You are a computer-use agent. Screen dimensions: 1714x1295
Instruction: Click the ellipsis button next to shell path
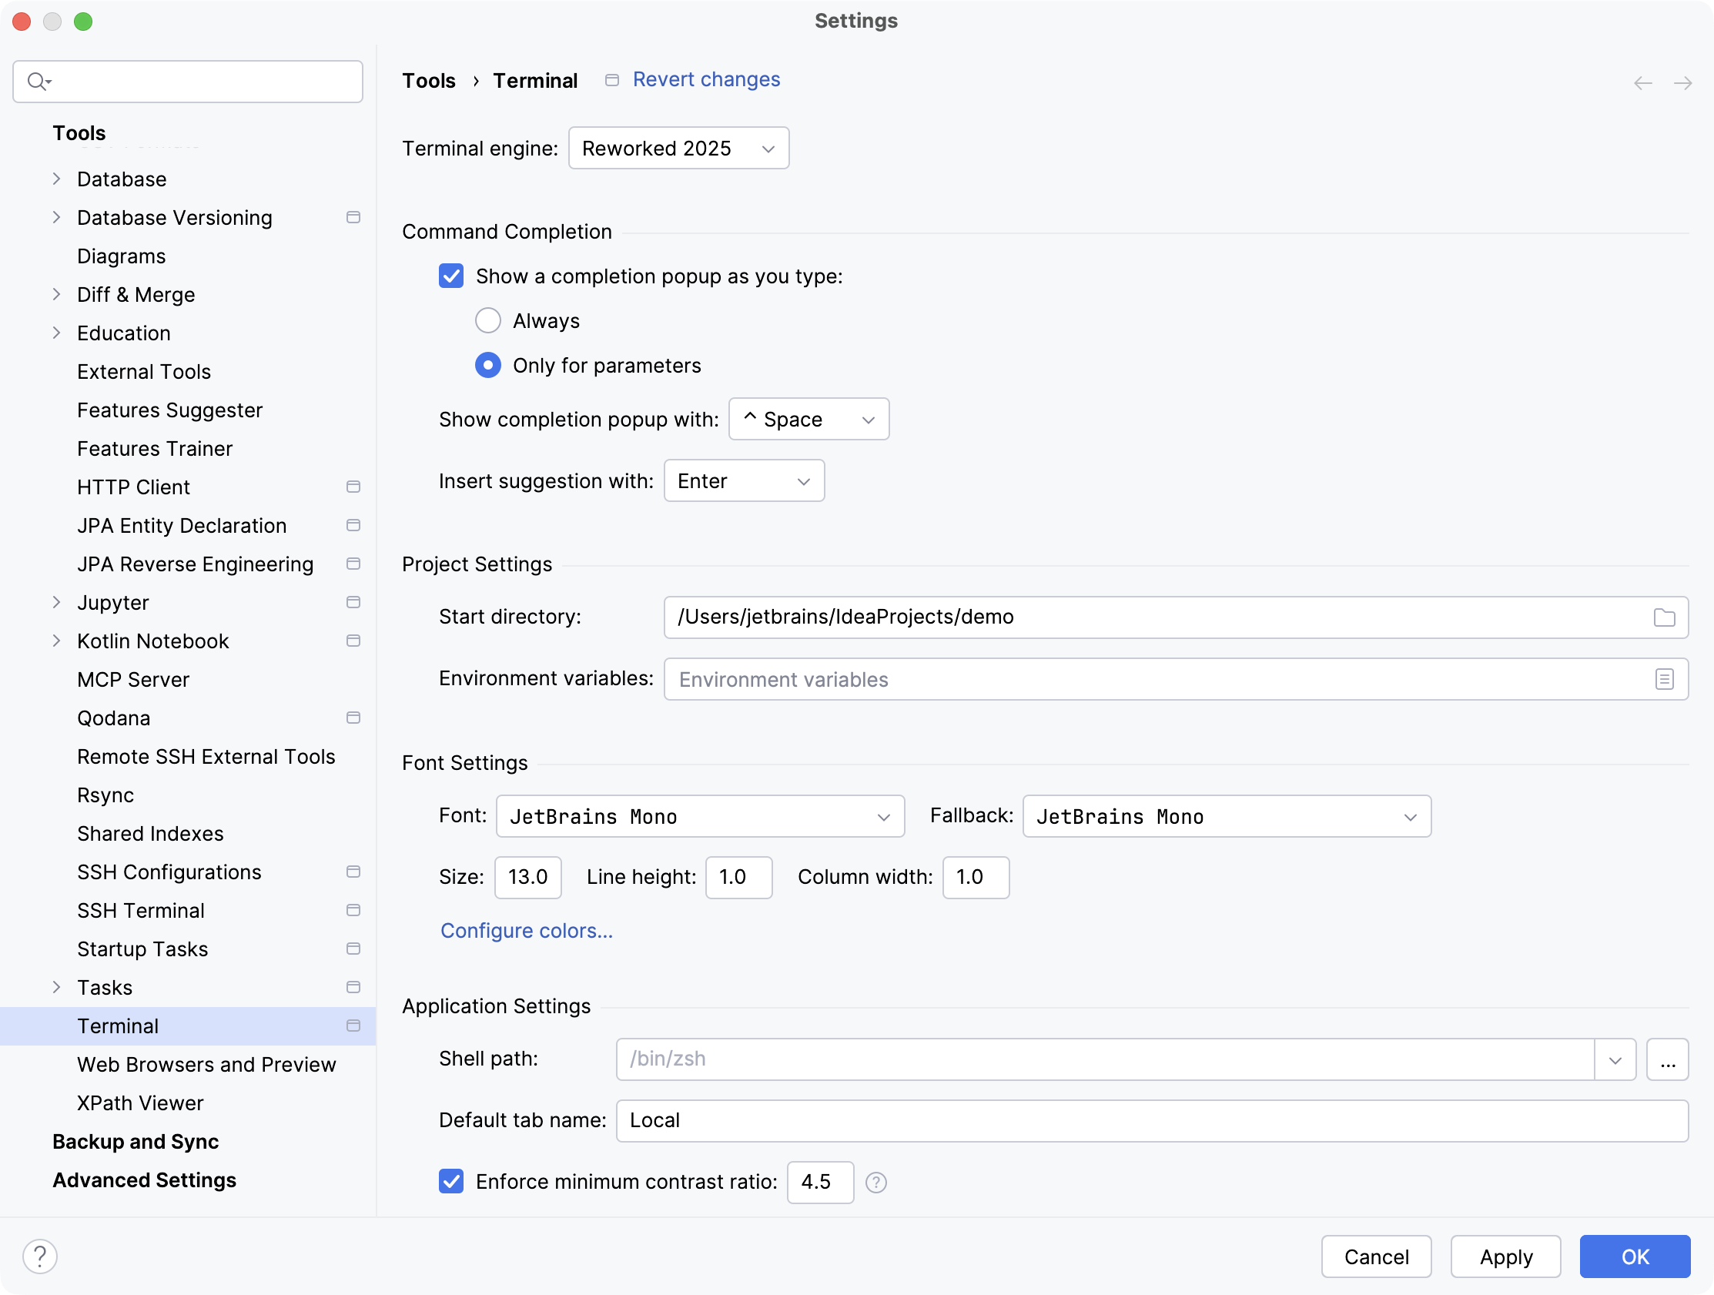click(1668, 1059)
